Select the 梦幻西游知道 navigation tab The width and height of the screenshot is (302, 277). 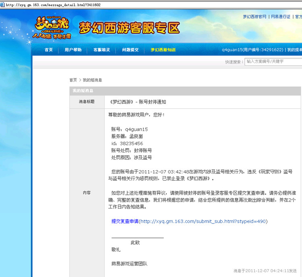163,50
